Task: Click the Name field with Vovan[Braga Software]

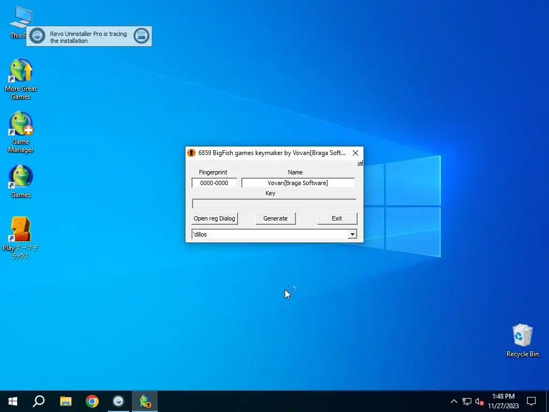Action: [x=298, y=183]
